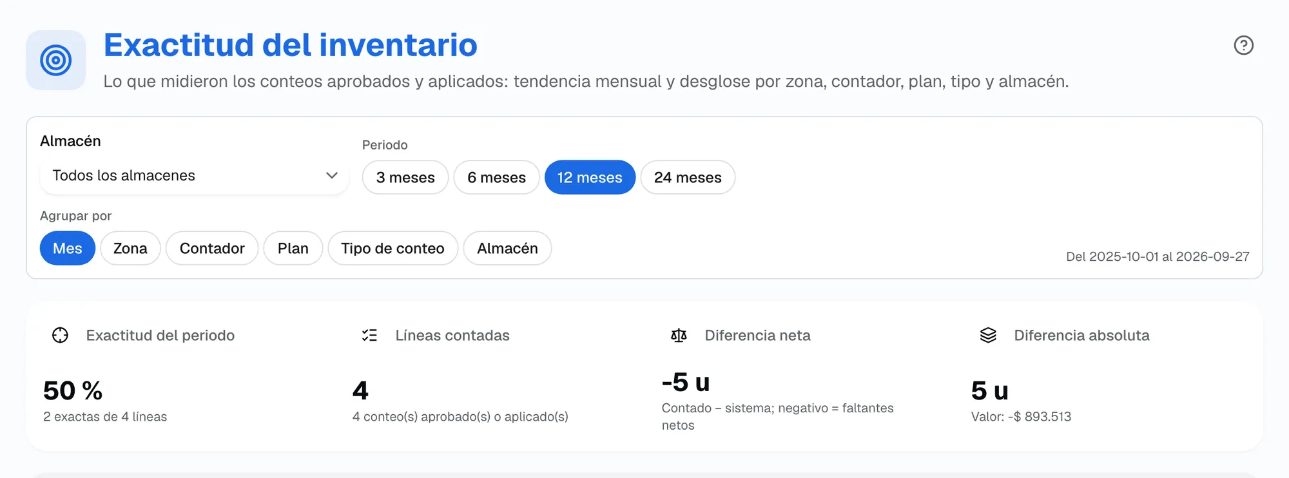The image size is (1289, 478).
Task: Group by the Almacén chip
Action: tap(507, 248)
